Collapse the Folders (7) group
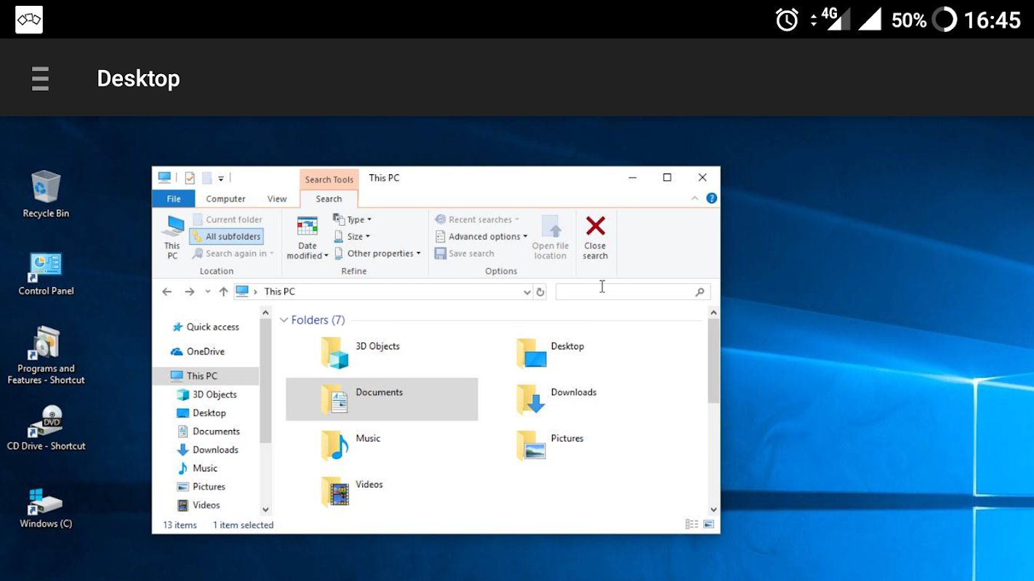This screenshot has width=1034, height=581. (284, 320)
